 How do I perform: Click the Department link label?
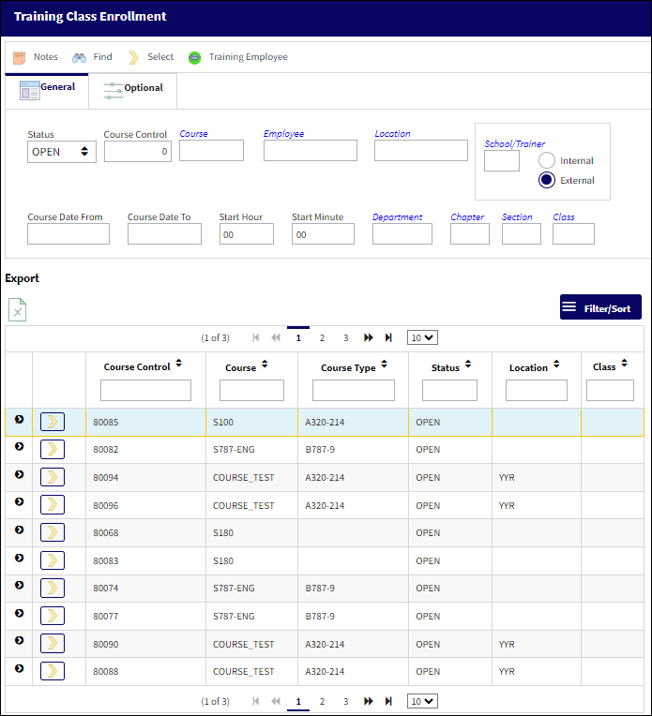tap(398, 217)
